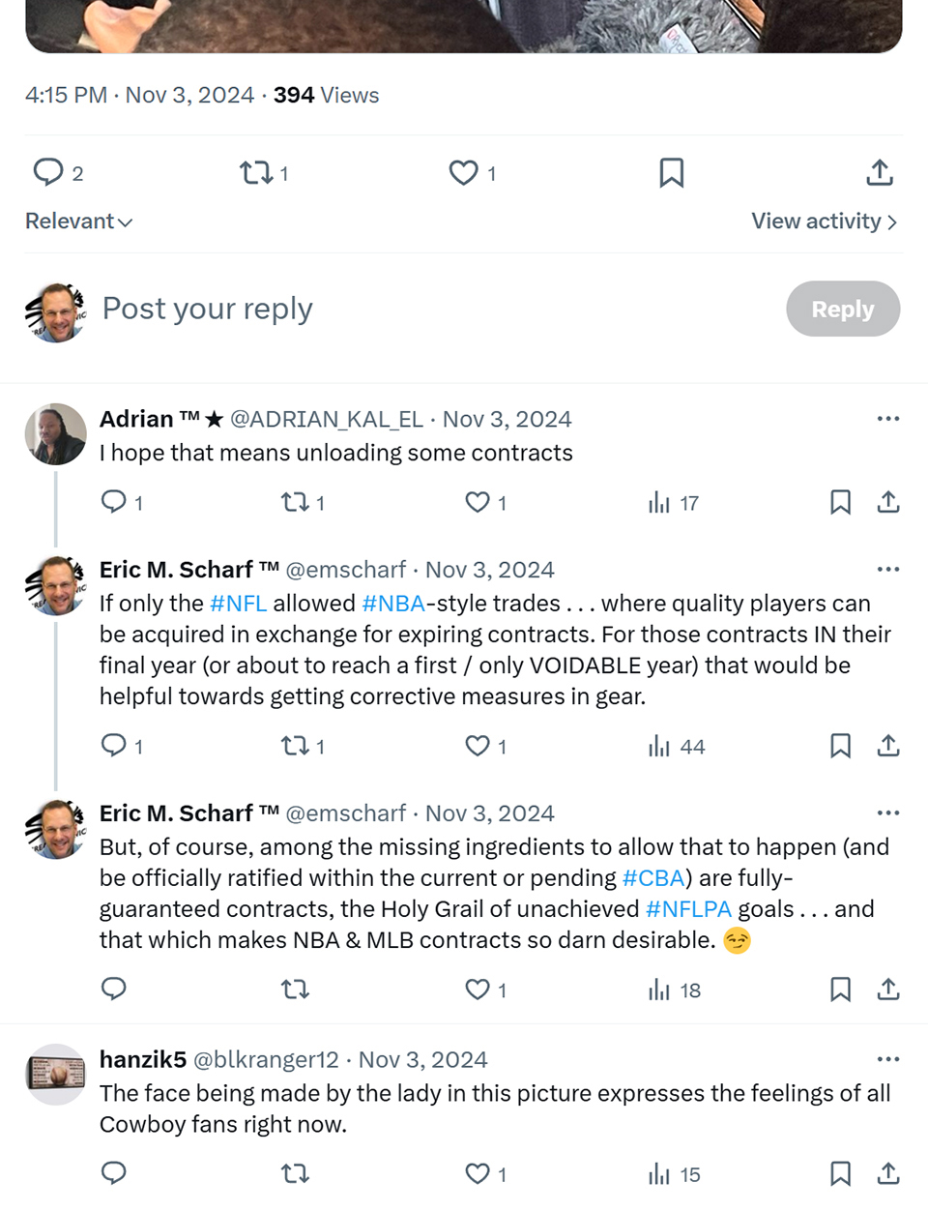The height and width of the screenshot is (1212, 928).
Task: Reply to hanzik5's comment
Action: pyautogui.click(x=114, y=1173)
